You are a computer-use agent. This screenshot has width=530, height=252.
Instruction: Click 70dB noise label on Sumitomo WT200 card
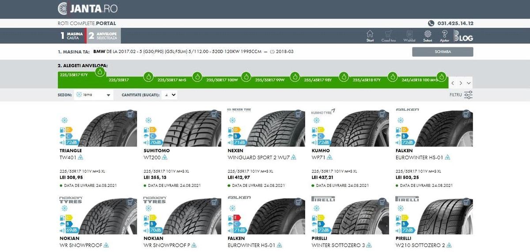(x=152, y=143)
